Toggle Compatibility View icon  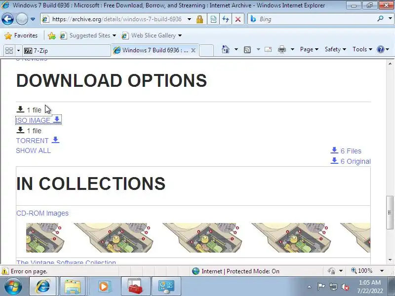[213, 19]
